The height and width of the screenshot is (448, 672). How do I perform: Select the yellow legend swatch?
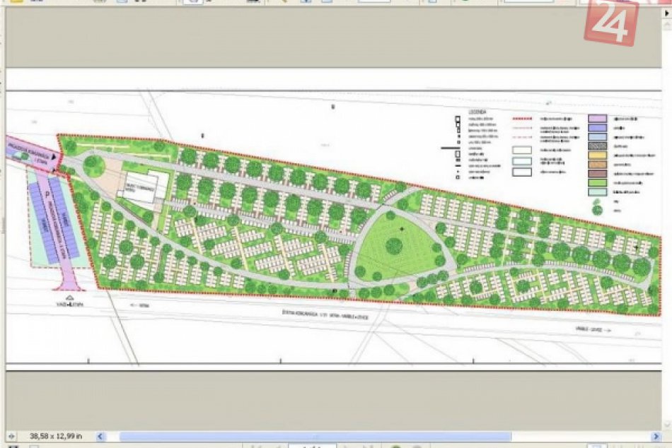[598, 156]
